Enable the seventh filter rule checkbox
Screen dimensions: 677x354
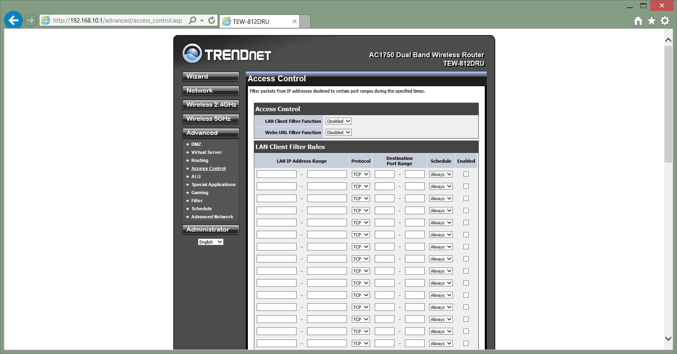tap(466, 247)
